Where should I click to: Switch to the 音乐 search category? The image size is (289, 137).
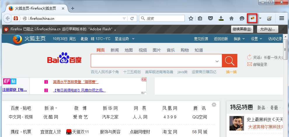point(171,50)
